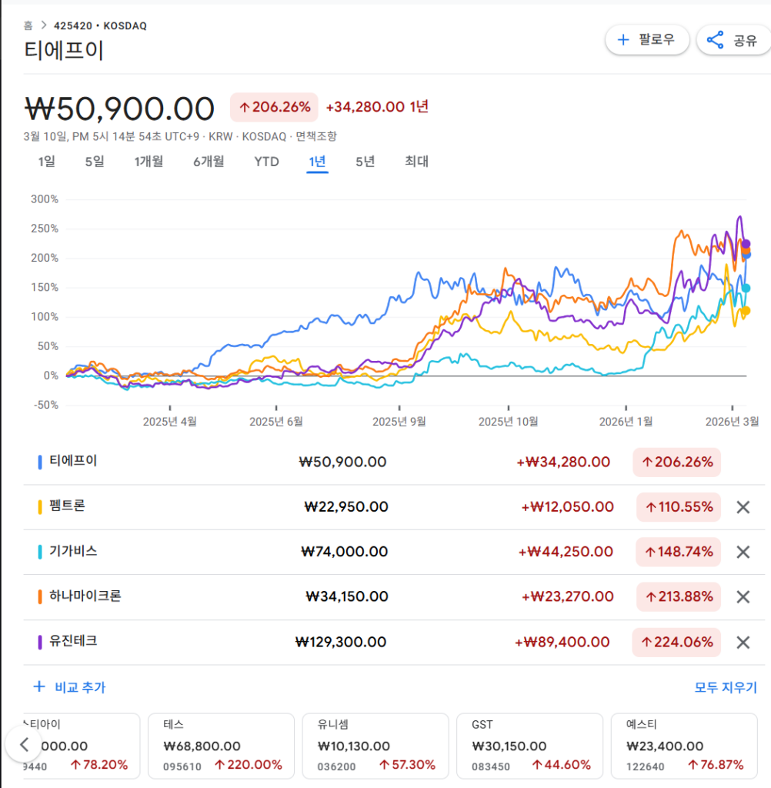Remove 유진테크 using its X icon

(743, 642)
